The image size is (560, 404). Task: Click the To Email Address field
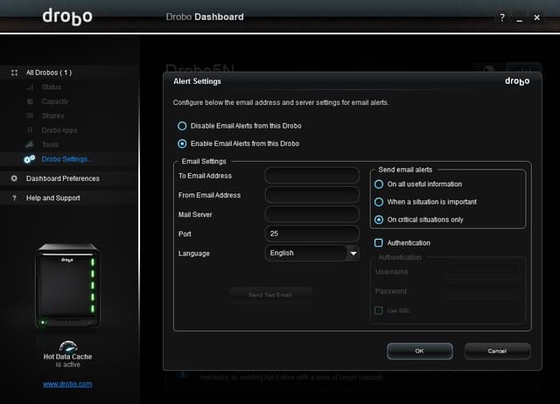coord(312,176)
